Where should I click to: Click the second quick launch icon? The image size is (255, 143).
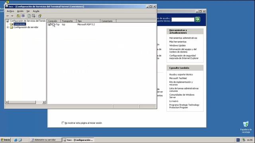coord(20,140)
